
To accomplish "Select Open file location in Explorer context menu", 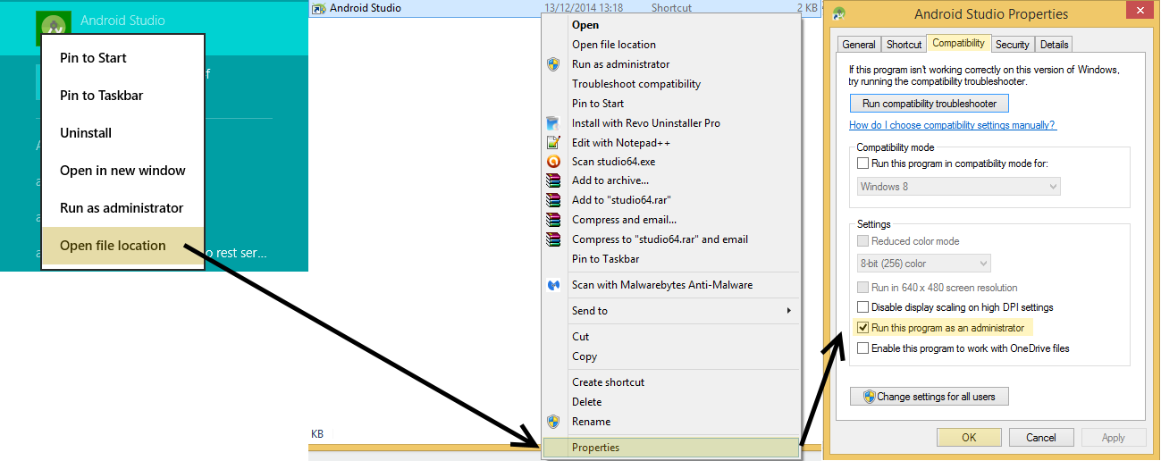I will 671,45.
